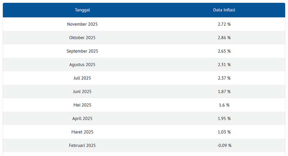The width and height of the screenshot is (288, 156).
Task: Click the 1.95 % inflation value
Action: (224, 119)
